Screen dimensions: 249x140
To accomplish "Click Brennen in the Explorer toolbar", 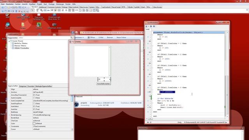I will (110, 37).
